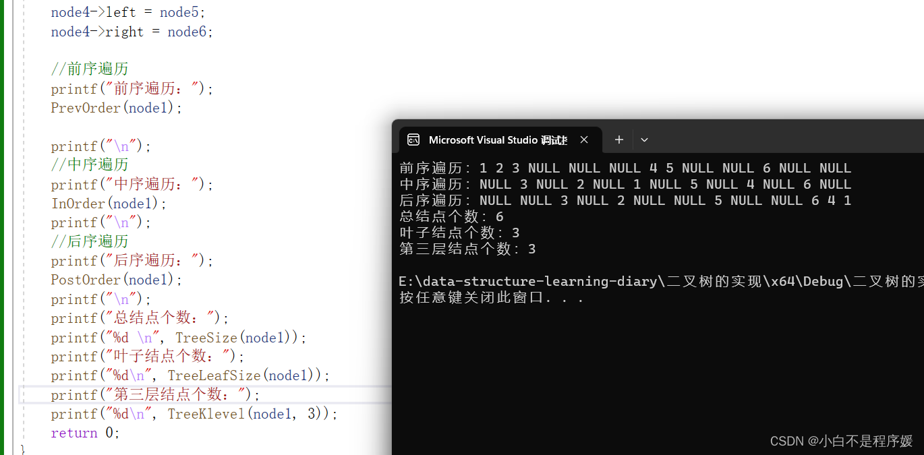Image resolution: width=924 pixels, height=455 pixels.
Task: Click the terminal icon on the console tab
Action: click(413, 140)
